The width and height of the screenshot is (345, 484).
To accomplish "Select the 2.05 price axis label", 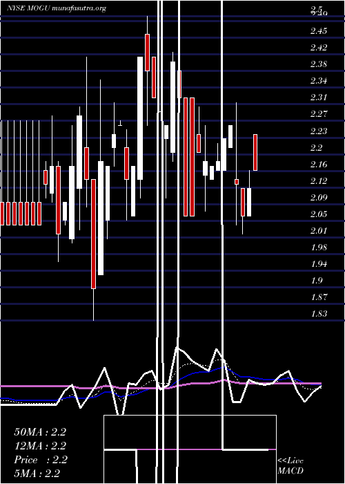I will (319, 214).
